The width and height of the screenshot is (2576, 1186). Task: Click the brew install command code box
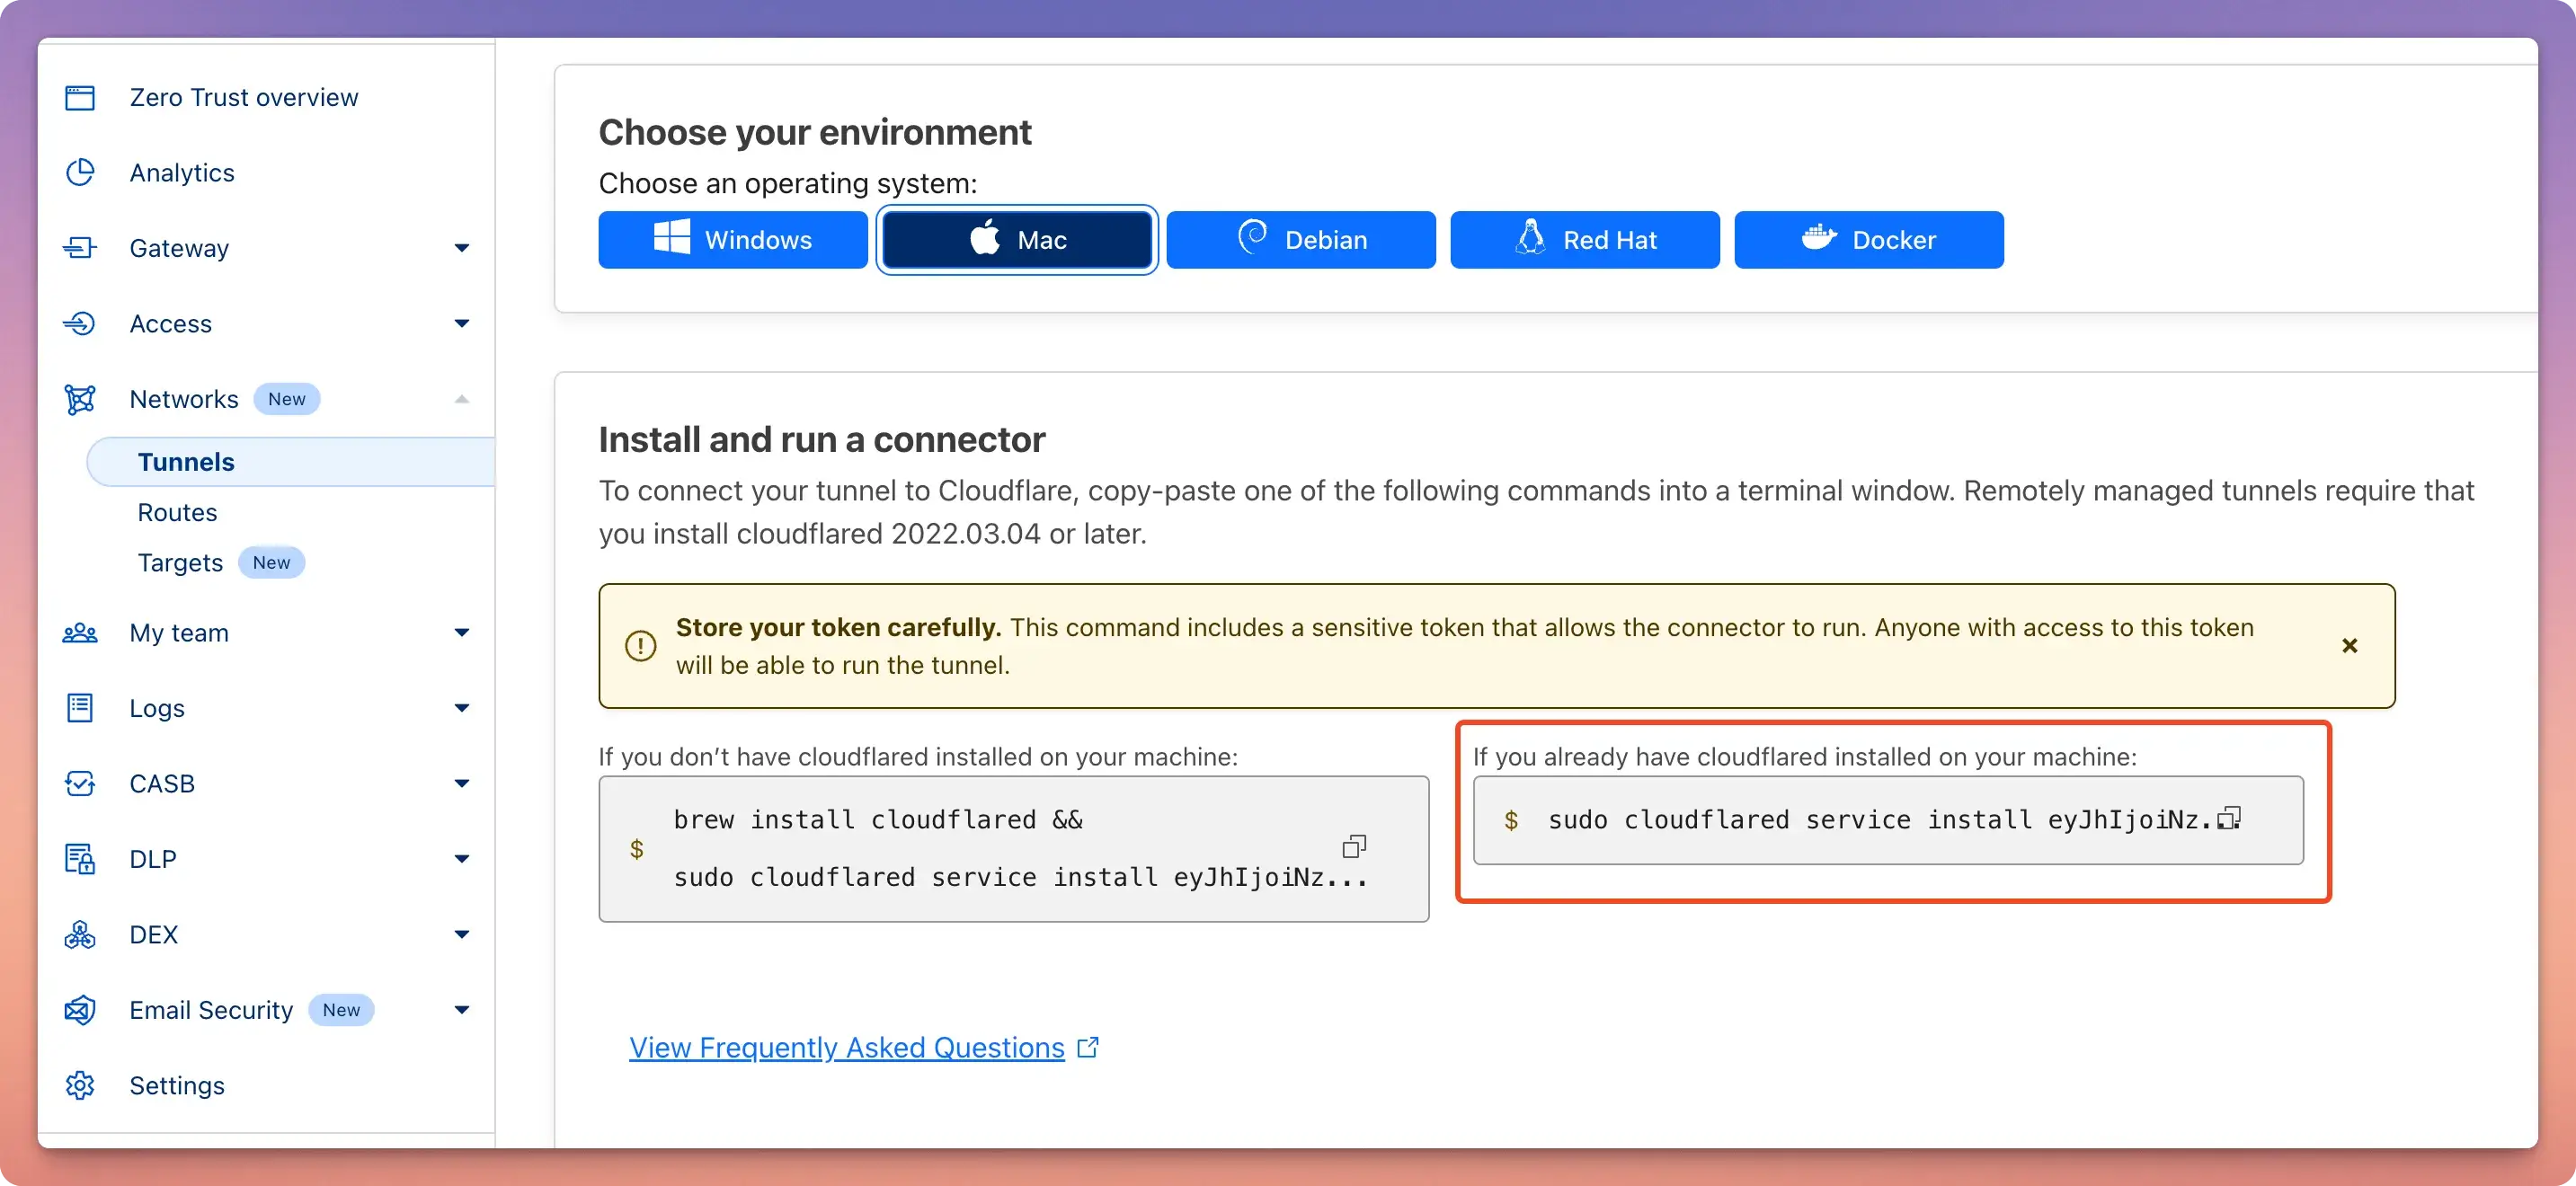[x=1014, y=849]
